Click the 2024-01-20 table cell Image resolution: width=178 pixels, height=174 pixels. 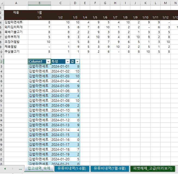[x=60, y=159]
